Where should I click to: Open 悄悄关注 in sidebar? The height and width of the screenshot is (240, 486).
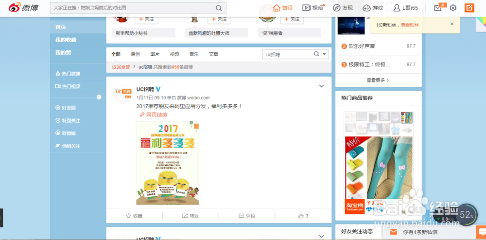68,146
